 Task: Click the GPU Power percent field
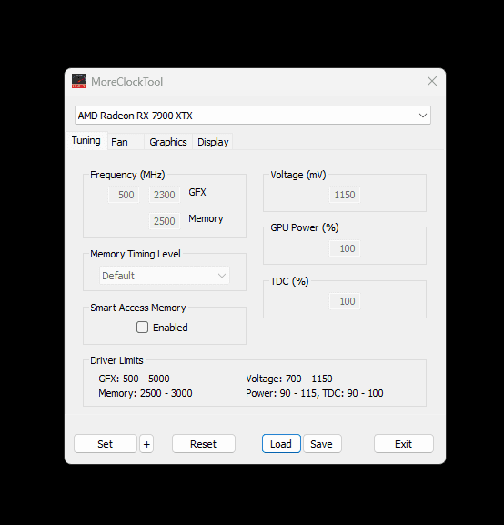(345, 248)
